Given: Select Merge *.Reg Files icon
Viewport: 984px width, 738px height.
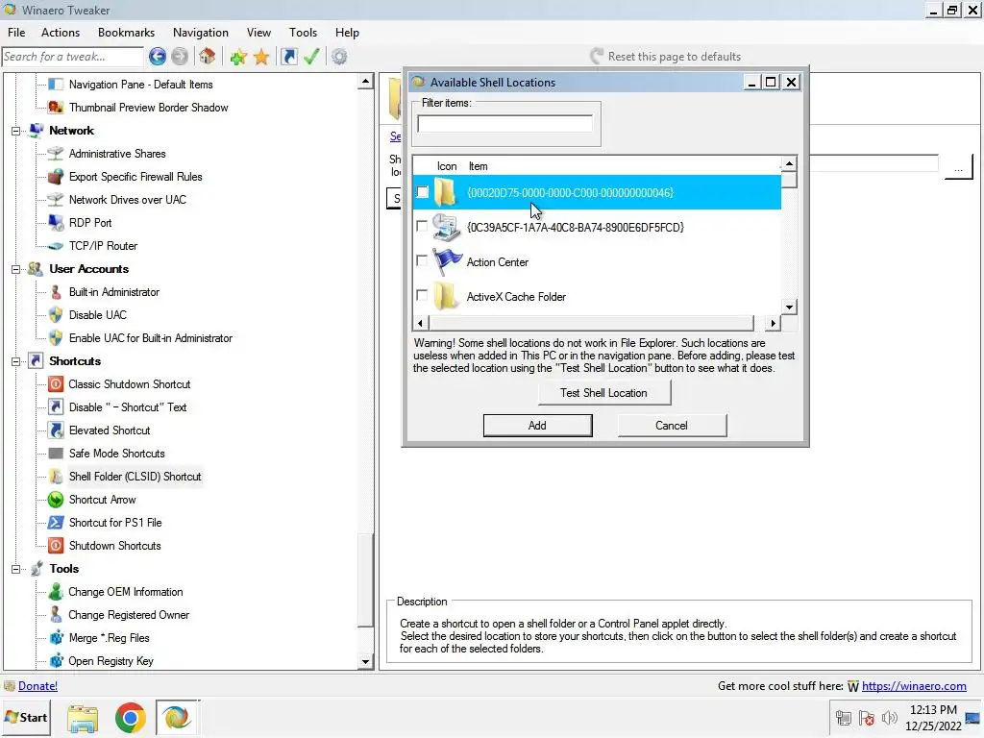Looking at the screenshot, I should [x=56, y=638].
